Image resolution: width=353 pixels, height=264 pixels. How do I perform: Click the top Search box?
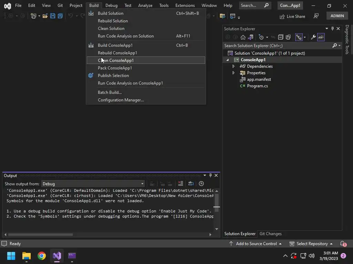tap(255, 5)
